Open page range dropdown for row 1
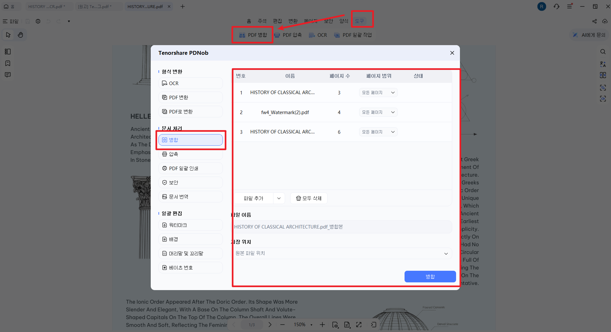This screenshot has height=332, width=611. point(378,93)
